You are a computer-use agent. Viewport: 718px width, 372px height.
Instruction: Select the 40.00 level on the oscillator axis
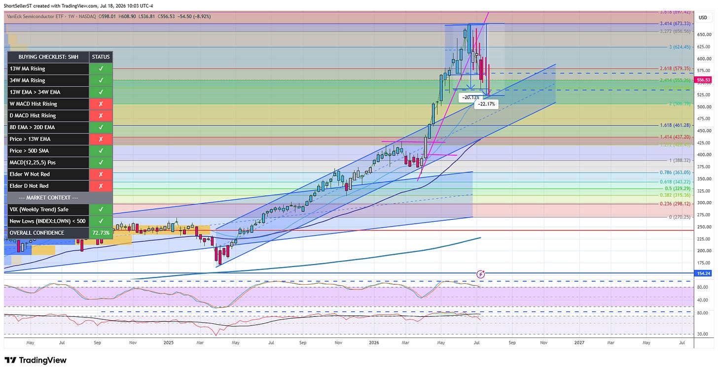[702, 300]
